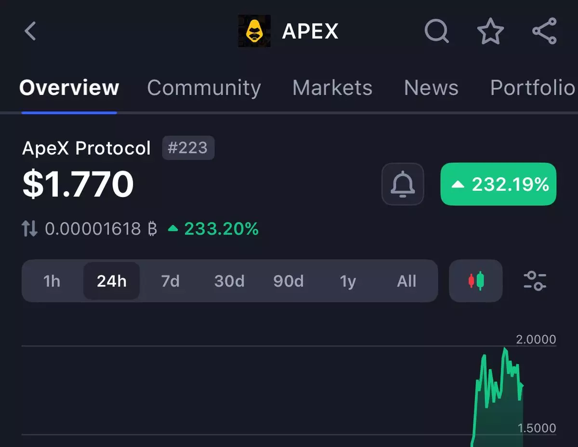578x447 pixels.
Task: Tap the APEX coin logo
Action: [254, 31]
